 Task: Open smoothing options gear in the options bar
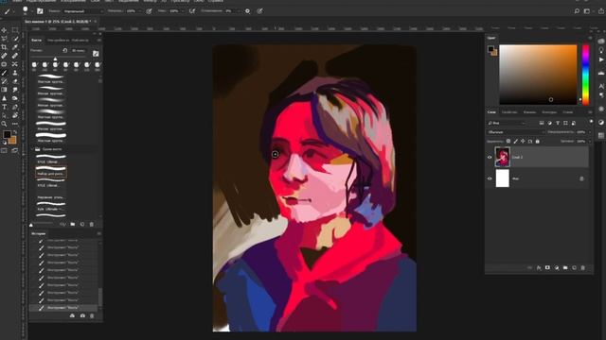pos(247,11)
